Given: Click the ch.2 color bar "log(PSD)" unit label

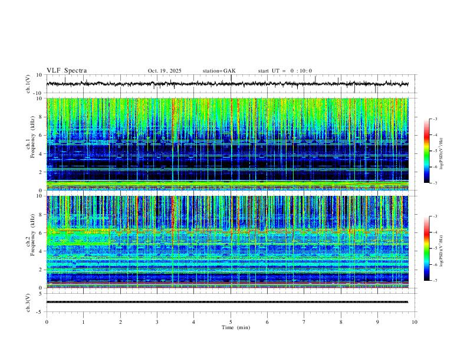Looking at the screenshot, I should click(x=442, y=251).
